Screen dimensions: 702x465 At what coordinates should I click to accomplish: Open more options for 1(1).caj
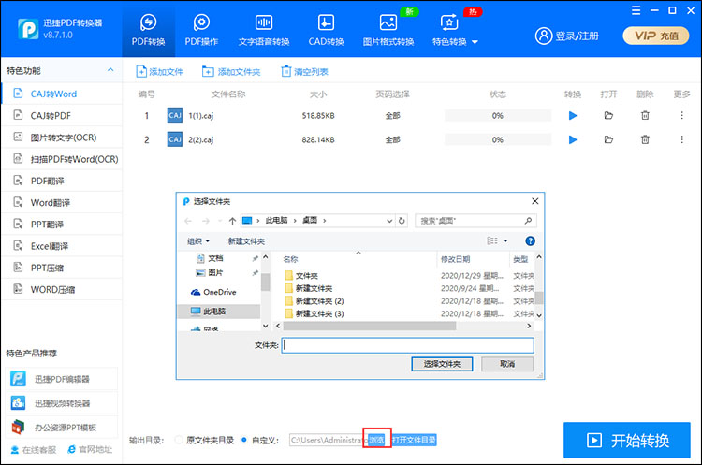[x=681, y=115]
